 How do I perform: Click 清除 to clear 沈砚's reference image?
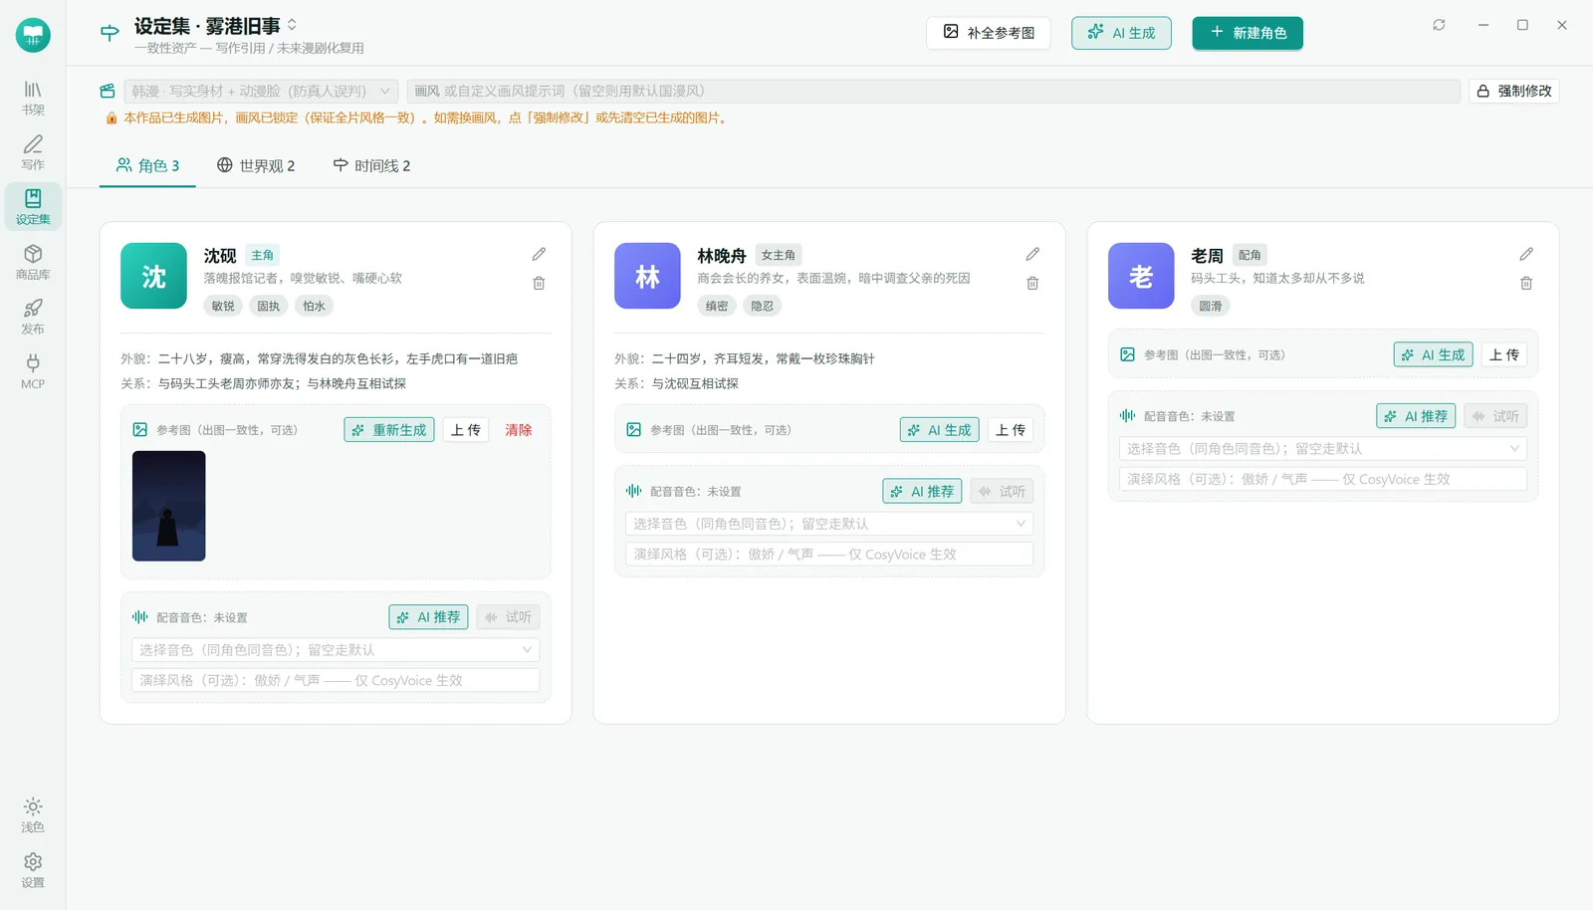(x=519, y=430)
